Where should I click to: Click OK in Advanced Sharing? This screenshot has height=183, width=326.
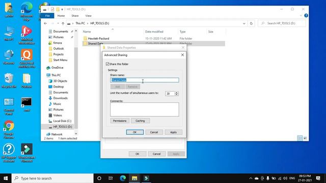pyautogui.click(x=134, y=132)
